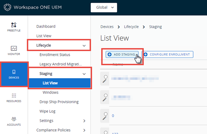
Task: Click Lifecycle breadcrumb link
Action: (131, 27)
